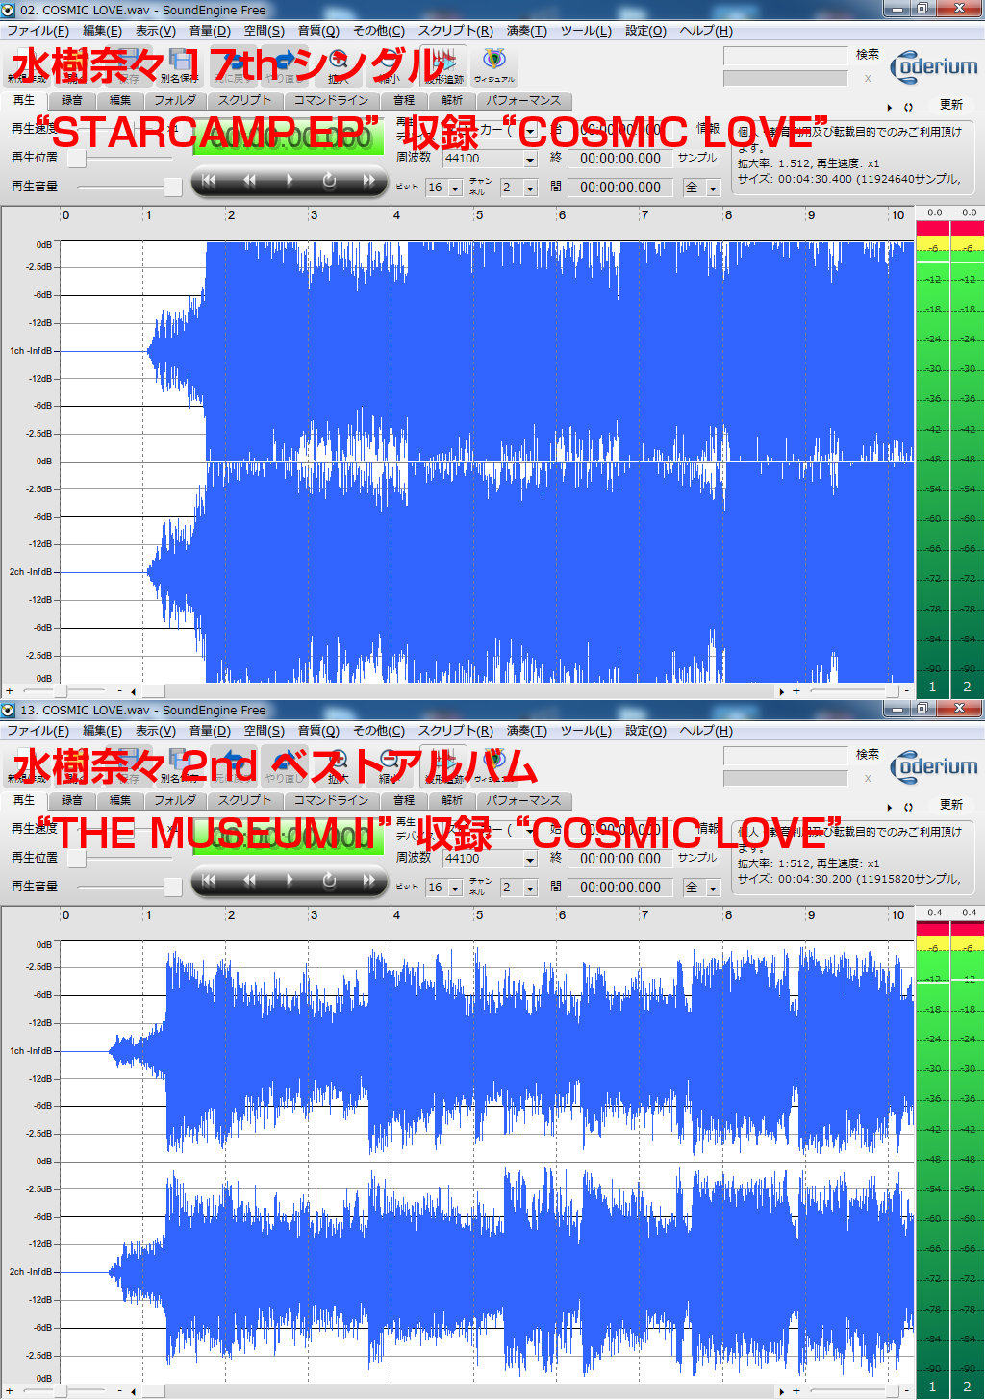Viewport: 985px width, 1400px height.
Task: Click small refresh arrows icon in 02. window
Action: click(908, 107)
